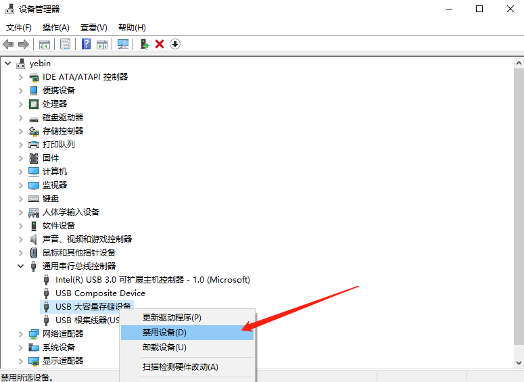Close the 设备管理器 window
The width and height of the screenshot is (524, 382).
point(510,9)
